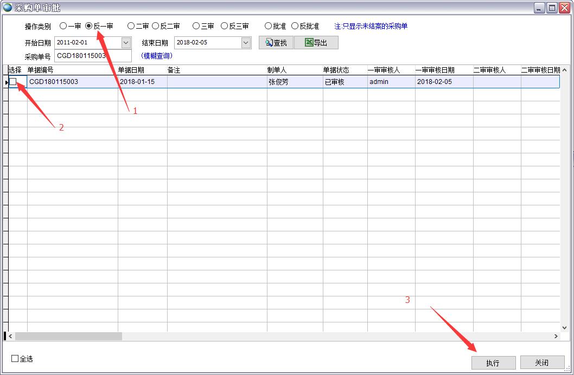This screenshot has height=375, width=574.
Task: Click the 关闭 button
Action: (541, 363)
